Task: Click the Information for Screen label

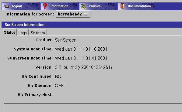Action: click(30, 14)
